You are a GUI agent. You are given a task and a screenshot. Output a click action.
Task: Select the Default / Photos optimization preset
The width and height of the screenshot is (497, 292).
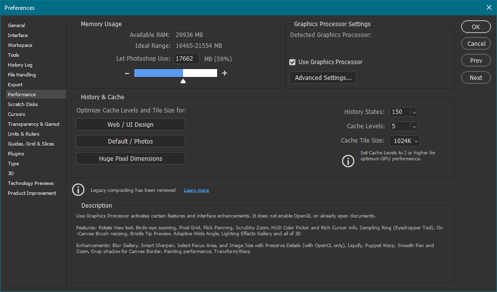(130, 141)
